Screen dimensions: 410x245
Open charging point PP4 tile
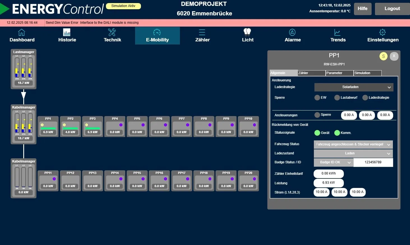[x=115, y=126]
